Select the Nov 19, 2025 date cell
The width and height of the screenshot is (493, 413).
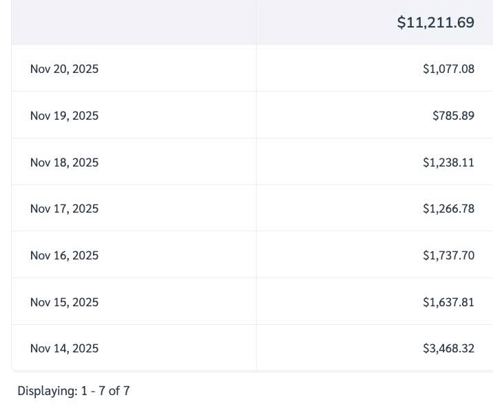64,116
